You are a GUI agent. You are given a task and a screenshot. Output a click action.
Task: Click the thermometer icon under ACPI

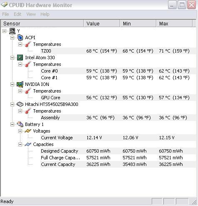[28, 44]
